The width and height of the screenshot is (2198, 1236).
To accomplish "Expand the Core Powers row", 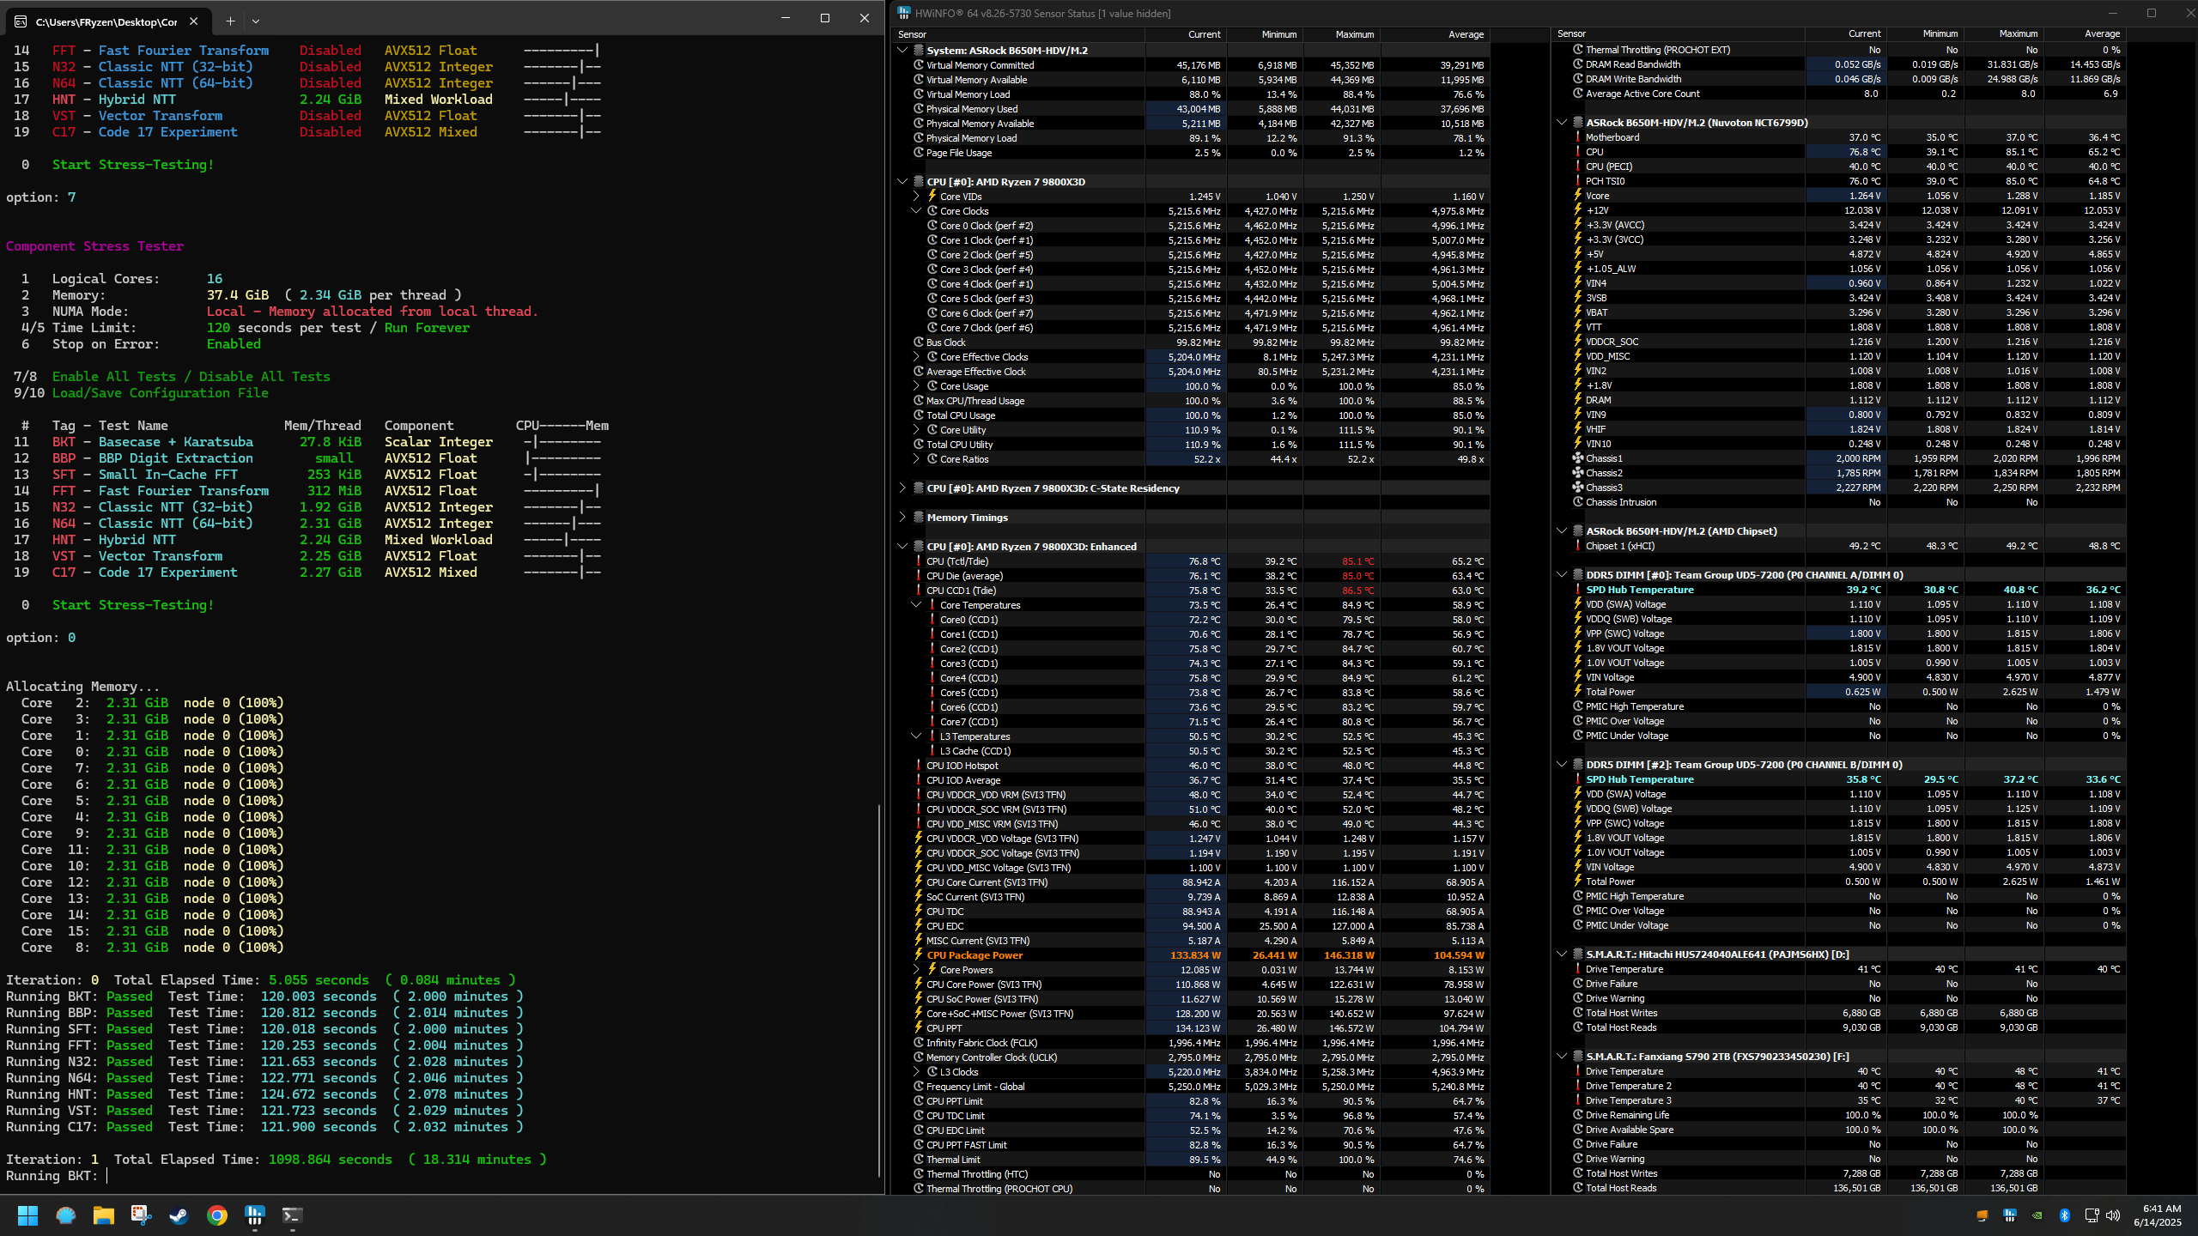I will (x=916, y=970).
